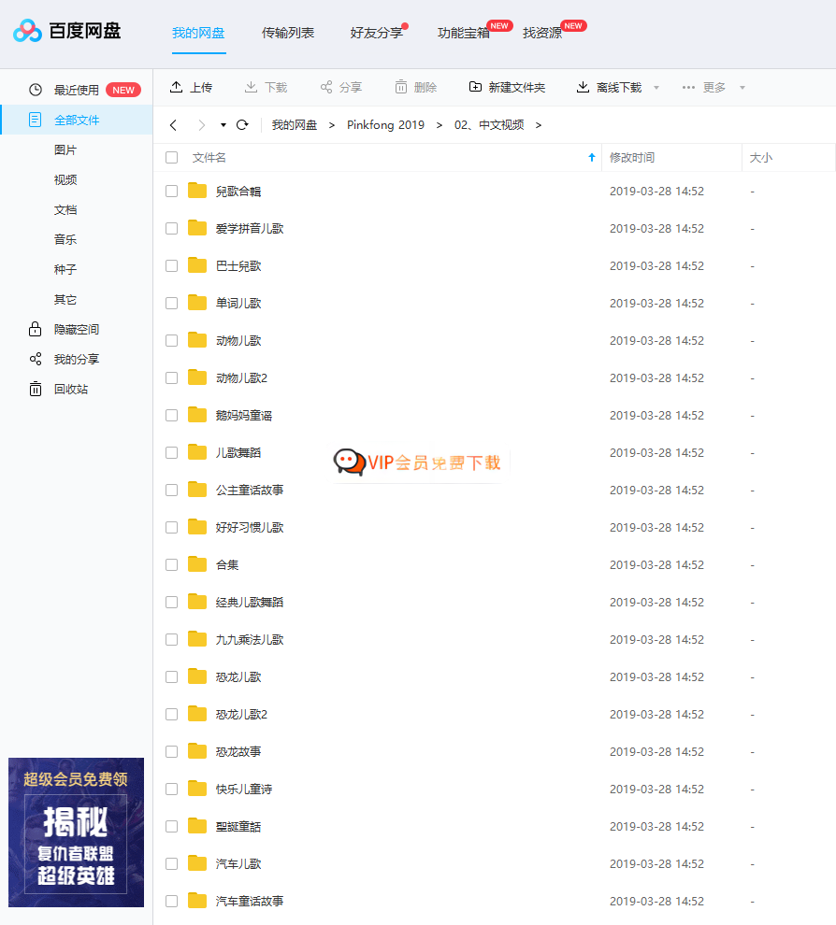The height and width of the screenshot is (925, 836).
Task: Click folder icon of 爱学拼音儿歌
Action: coord(197,228)
